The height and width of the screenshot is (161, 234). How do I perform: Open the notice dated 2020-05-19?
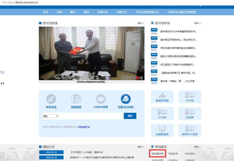tap(102, 157)
